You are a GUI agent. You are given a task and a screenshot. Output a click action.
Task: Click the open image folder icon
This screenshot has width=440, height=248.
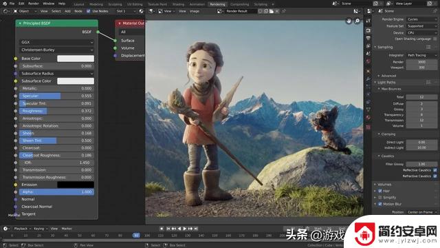point(272,11)
